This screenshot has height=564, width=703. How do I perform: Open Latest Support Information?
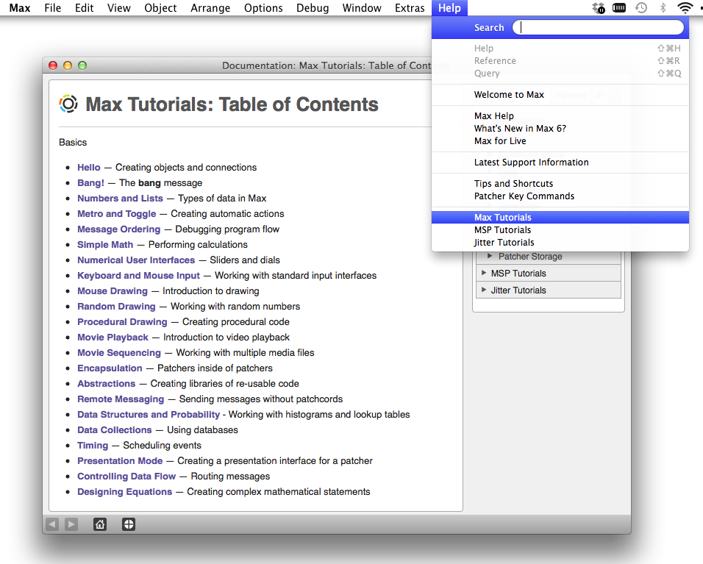coord(560,163)
